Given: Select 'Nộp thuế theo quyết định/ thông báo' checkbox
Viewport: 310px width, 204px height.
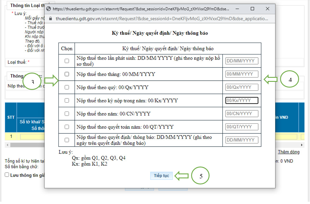Looking at the screenshot, I should (x=67, y=140).
